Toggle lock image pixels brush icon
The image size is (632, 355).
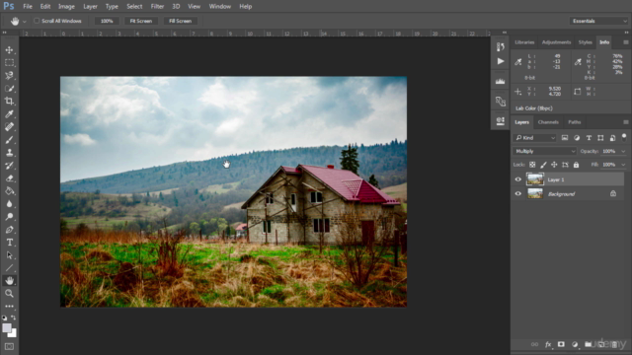point(543,165)
